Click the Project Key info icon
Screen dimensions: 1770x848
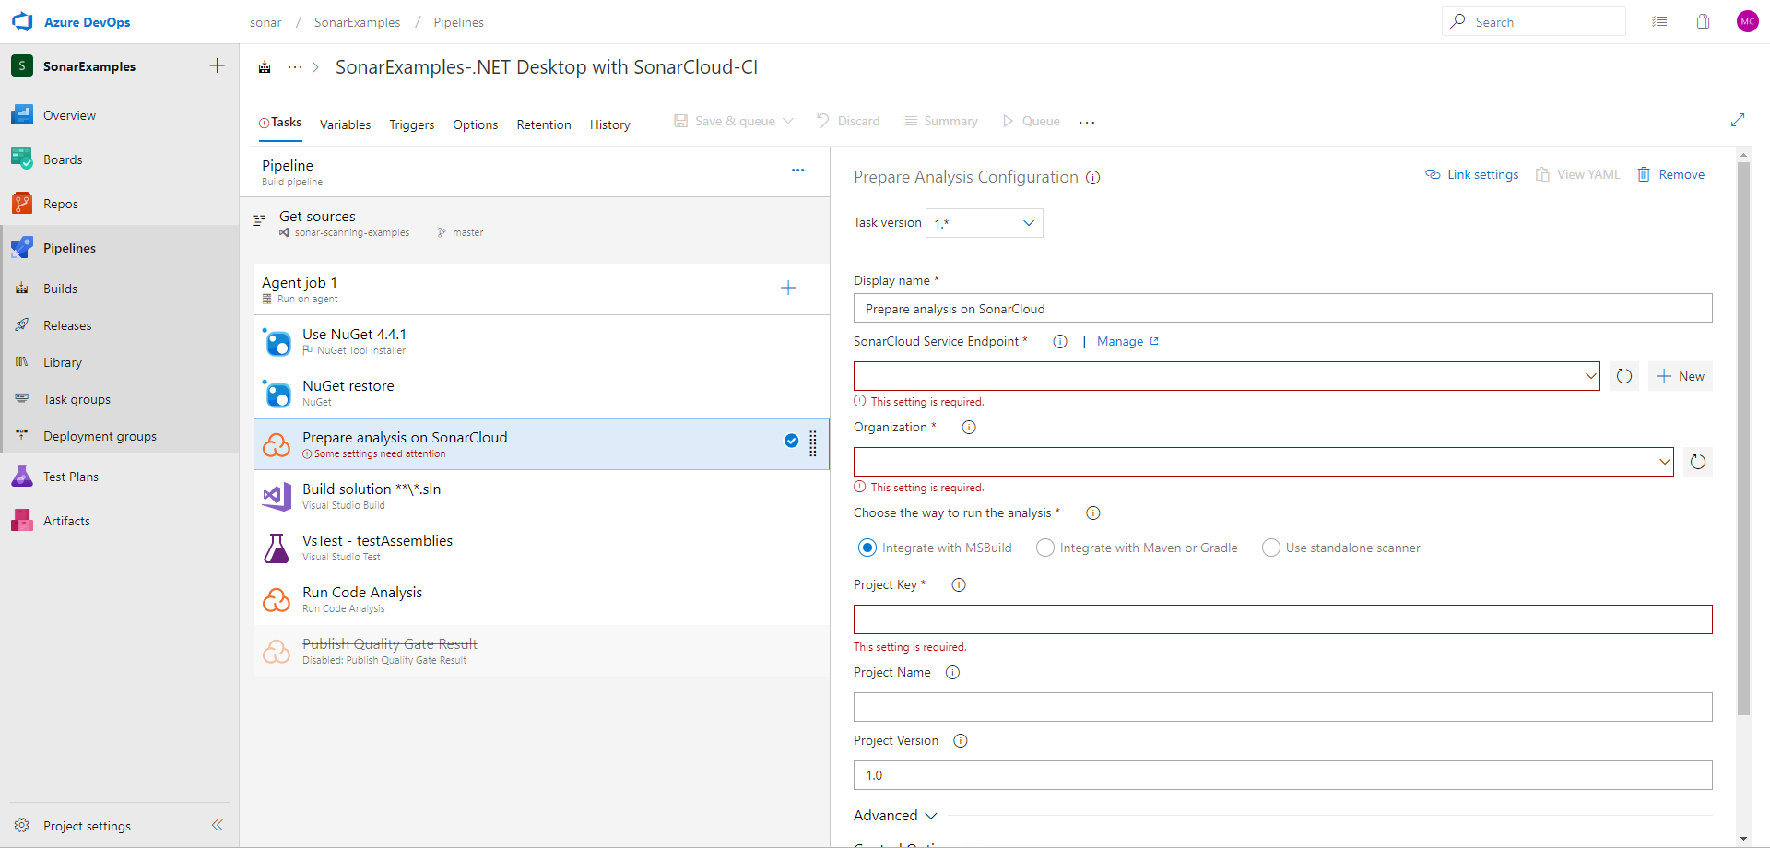coord(958,584)
